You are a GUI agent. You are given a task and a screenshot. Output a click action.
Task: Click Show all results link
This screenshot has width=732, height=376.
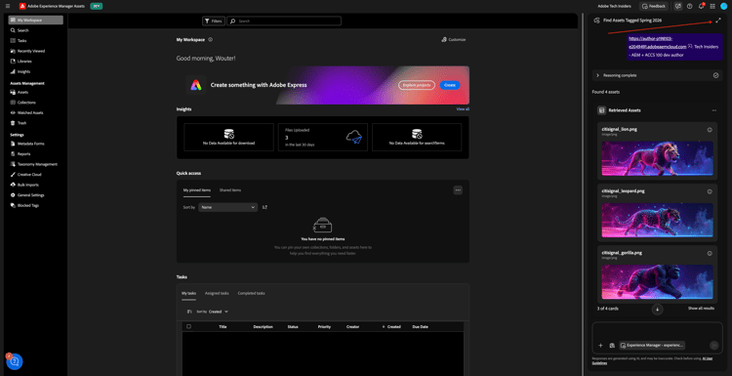(701, 309)
